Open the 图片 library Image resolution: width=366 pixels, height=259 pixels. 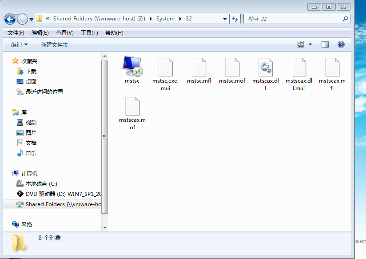[31, 132]
